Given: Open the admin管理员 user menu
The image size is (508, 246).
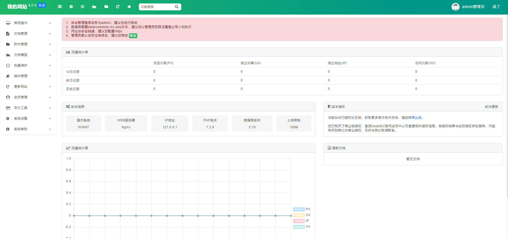Looking at the screenshot, I should pyautogui.click(x=473, y=7).
